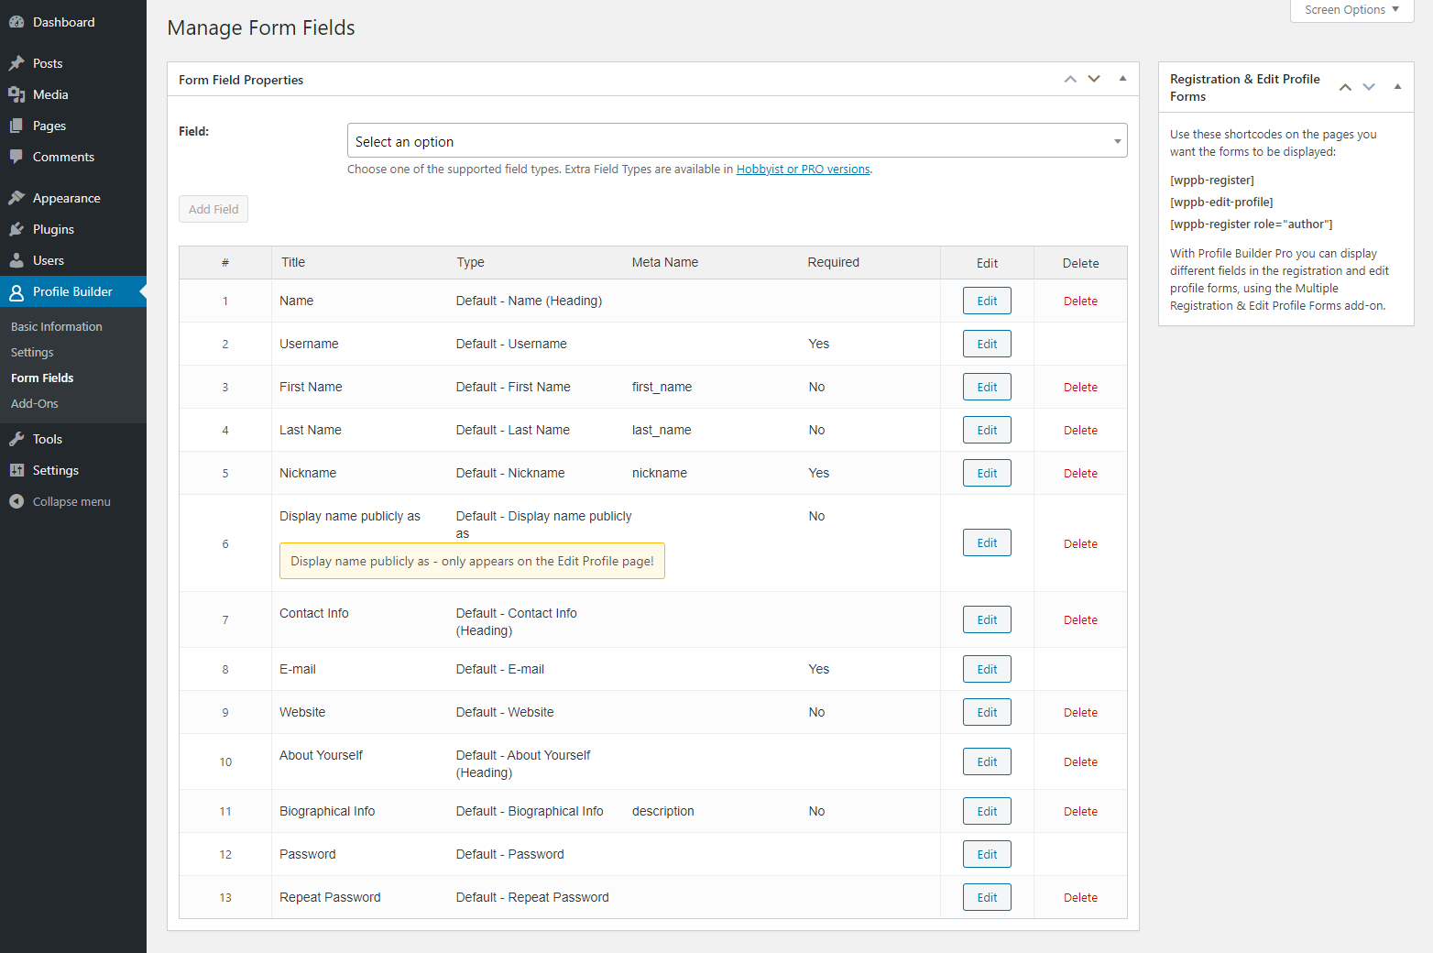Click the Collapse menu arrow icon
1433x953 pixels.
click(x=16, y=501)
